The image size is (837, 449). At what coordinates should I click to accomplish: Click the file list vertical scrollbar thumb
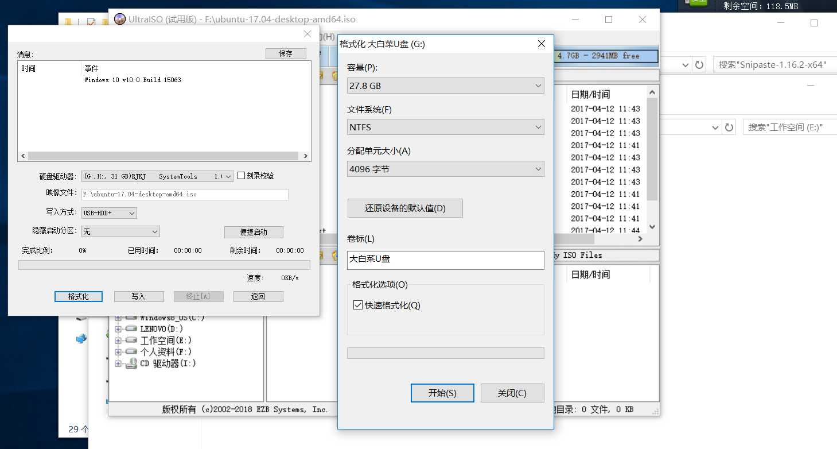652,149
